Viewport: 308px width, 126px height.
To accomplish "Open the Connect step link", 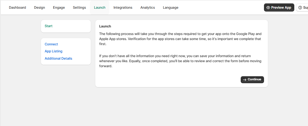I will [x=51, y=44].
